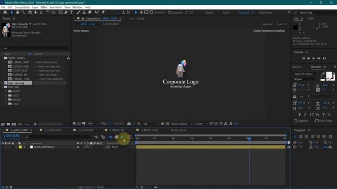
Task: Select the Brush tool
Action: [x=78, y=13]
